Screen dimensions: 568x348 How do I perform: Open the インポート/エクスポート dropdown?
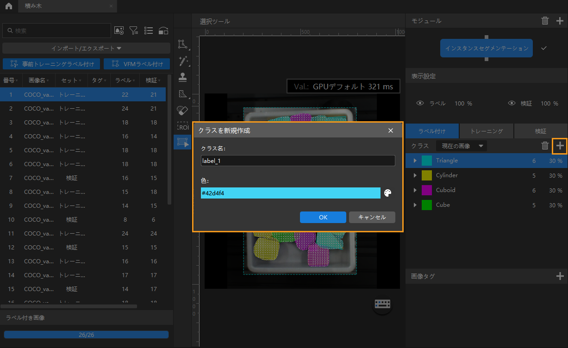pyautogui.click(x=86, y=48)
